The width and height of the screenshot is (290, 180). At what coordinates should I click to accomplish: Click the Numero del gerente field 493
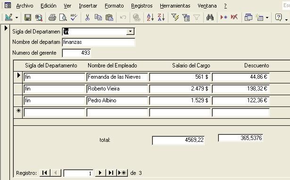(x=76, y=53)
